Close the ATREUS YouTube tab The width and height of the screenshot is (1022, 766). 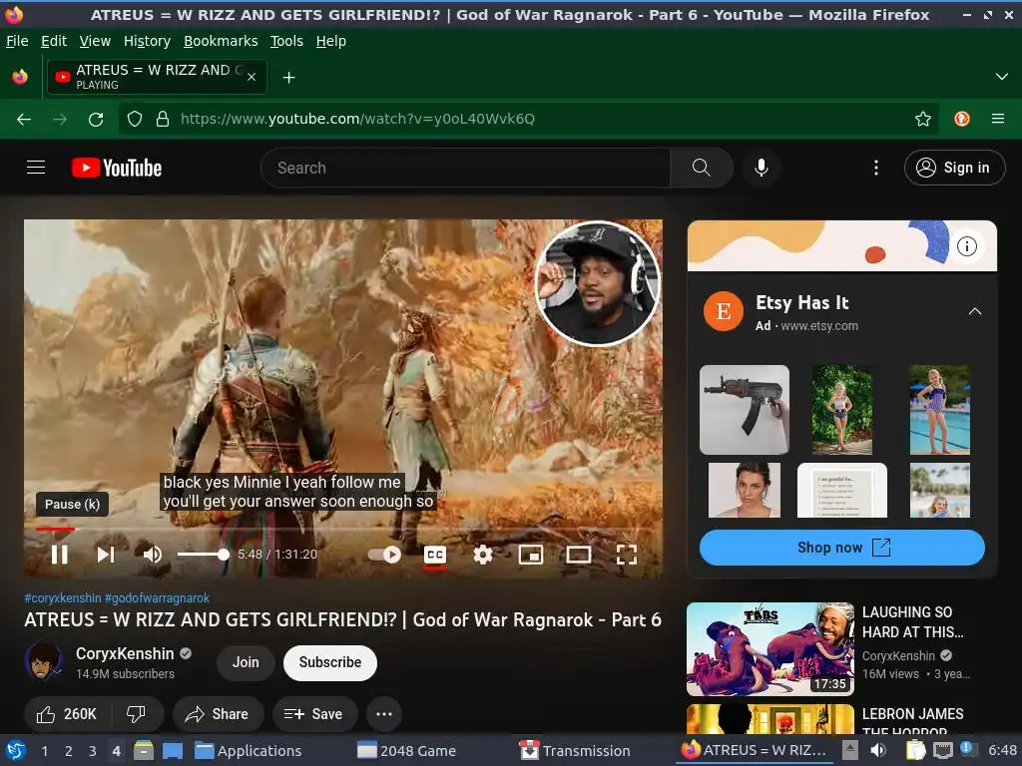[252, 77]
